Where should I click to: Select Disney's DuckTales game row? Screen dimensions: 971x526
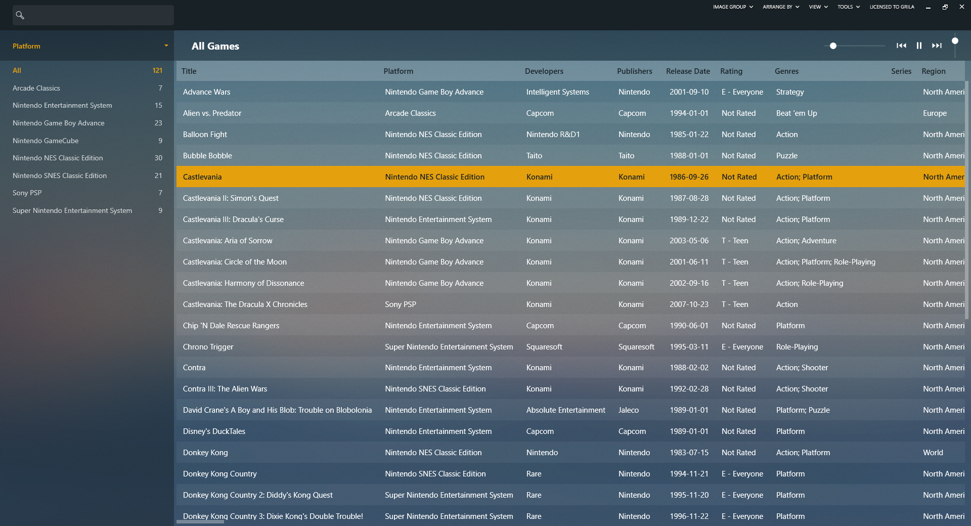point(570,431)
